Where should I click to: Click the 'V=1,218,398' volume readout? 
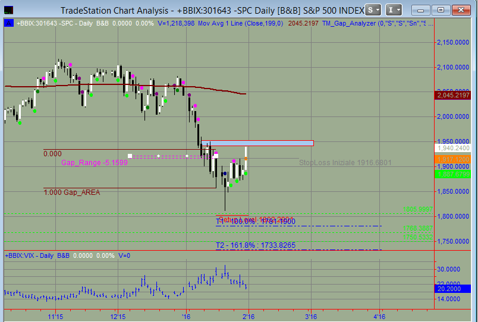tap(176, 23)
